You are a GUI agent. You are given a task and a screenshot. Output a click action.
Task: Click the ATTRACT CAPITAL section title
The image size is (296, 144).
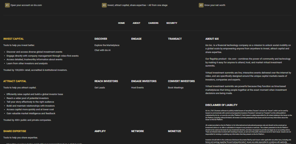point(15,81)
